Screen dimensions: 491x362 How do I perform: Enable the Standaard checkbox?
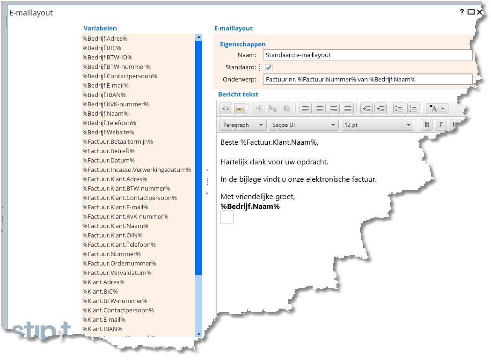tap(268, 67)
